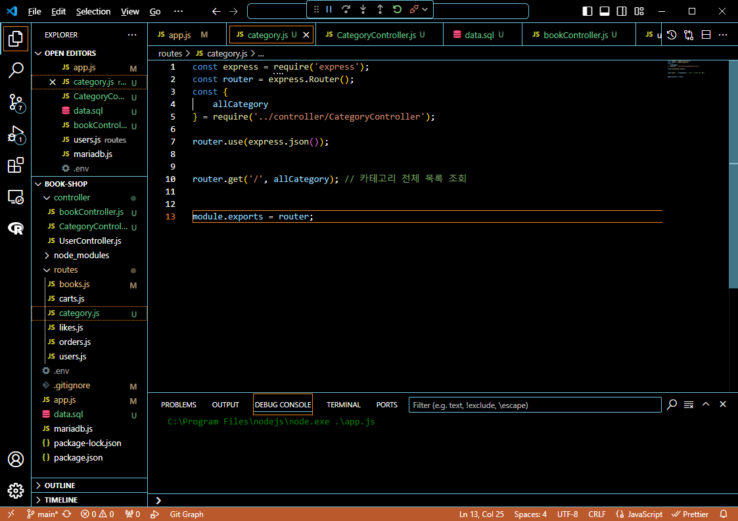Step into in debug toolbar

[x=363, y=9]
